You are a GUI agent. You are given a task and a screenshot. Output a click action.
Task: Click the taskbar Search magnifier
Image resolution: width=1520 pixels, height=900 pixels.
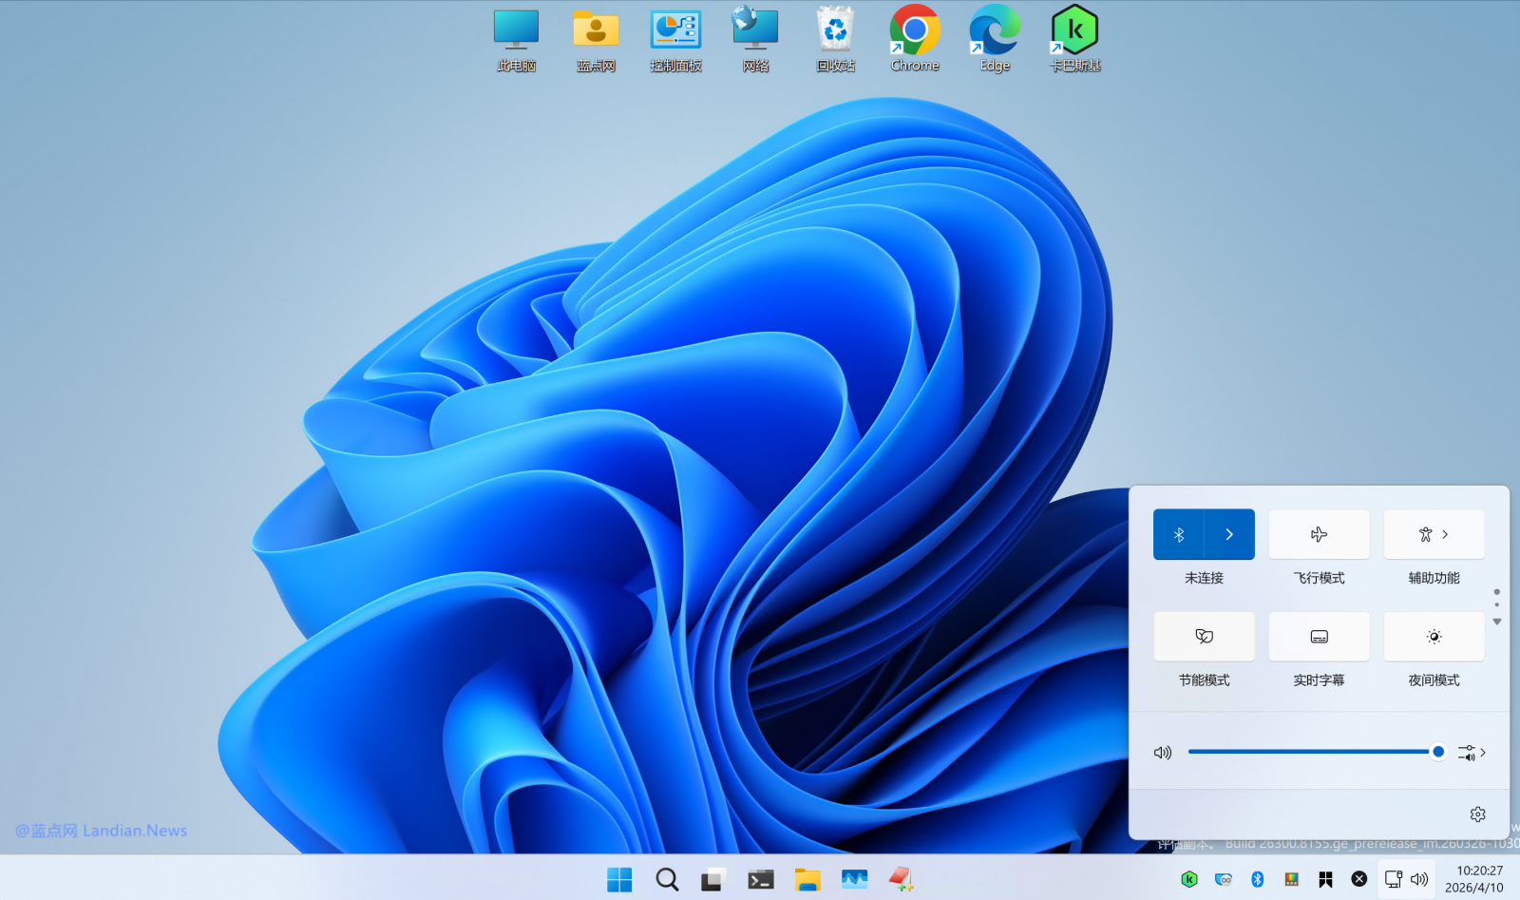(667, 880)
